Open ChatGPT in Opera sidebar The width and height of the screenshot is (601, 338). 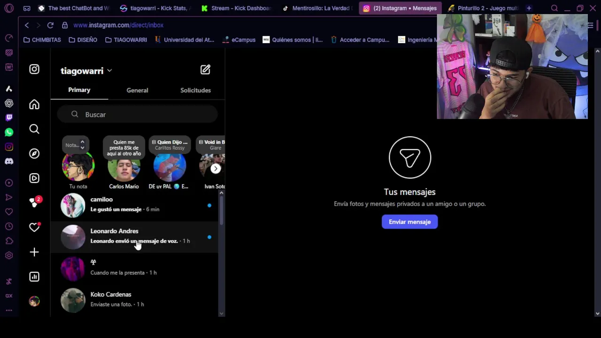point(9,103)
